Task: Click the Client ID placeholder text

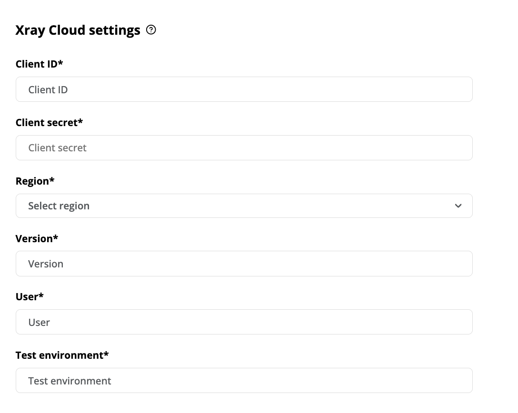Action: coord(48,89)
